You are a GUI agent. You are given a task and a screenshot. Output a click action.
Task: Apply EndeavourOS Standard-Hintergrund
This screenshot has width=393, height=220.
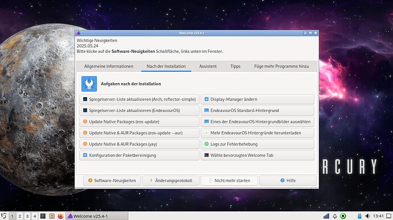coord(257,110)
